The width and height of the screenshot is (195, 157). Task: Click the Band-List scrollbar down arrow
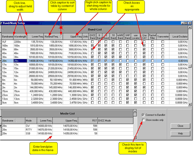coord(190,104)
